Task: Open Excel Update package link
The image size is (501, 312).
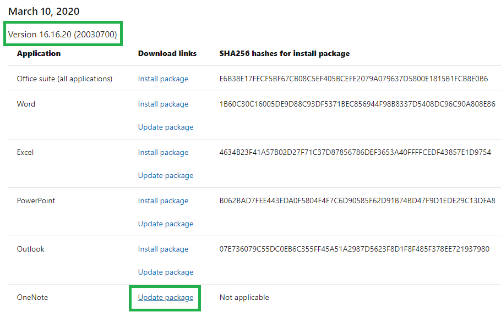Action: (166, 176)
